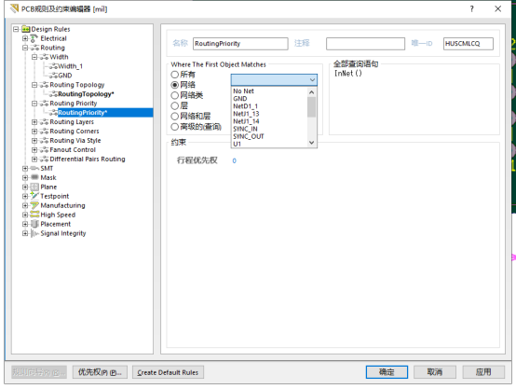516x389 pixels.
Task: Choose NetD1_1 from the net list
Action: 245,106
